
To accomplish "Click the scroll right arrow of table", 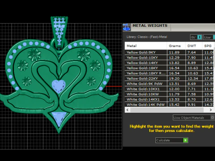I will (211, 110).
